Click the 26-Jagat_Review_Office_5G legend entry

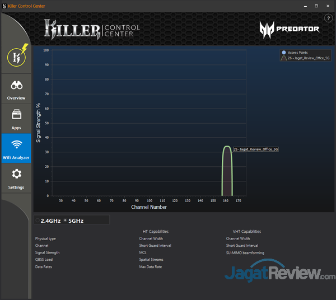[x=307, y=58]
